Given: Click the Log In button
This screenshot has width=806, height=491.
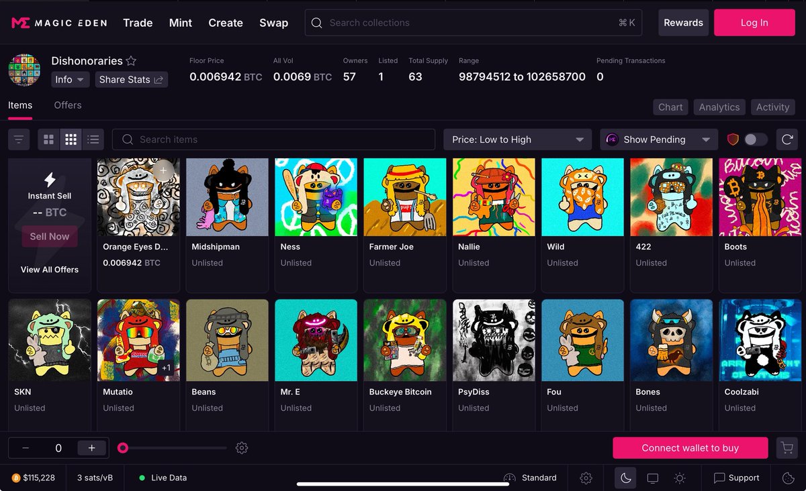Looking at the screenshot, I should (754, 22).
